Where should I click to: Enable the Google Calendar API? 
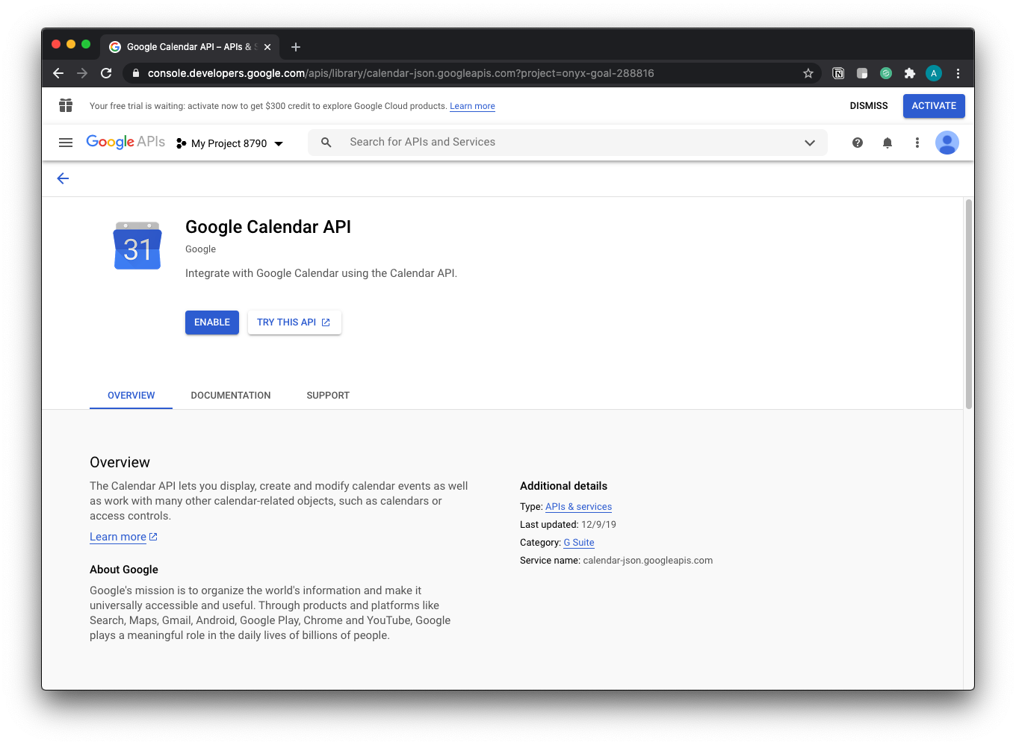pyautogui.click(x=212, y=322)
